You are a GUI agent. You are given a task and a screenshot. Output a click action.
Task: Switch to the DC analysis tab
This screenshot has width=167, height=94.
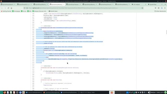tap(139, 4)
